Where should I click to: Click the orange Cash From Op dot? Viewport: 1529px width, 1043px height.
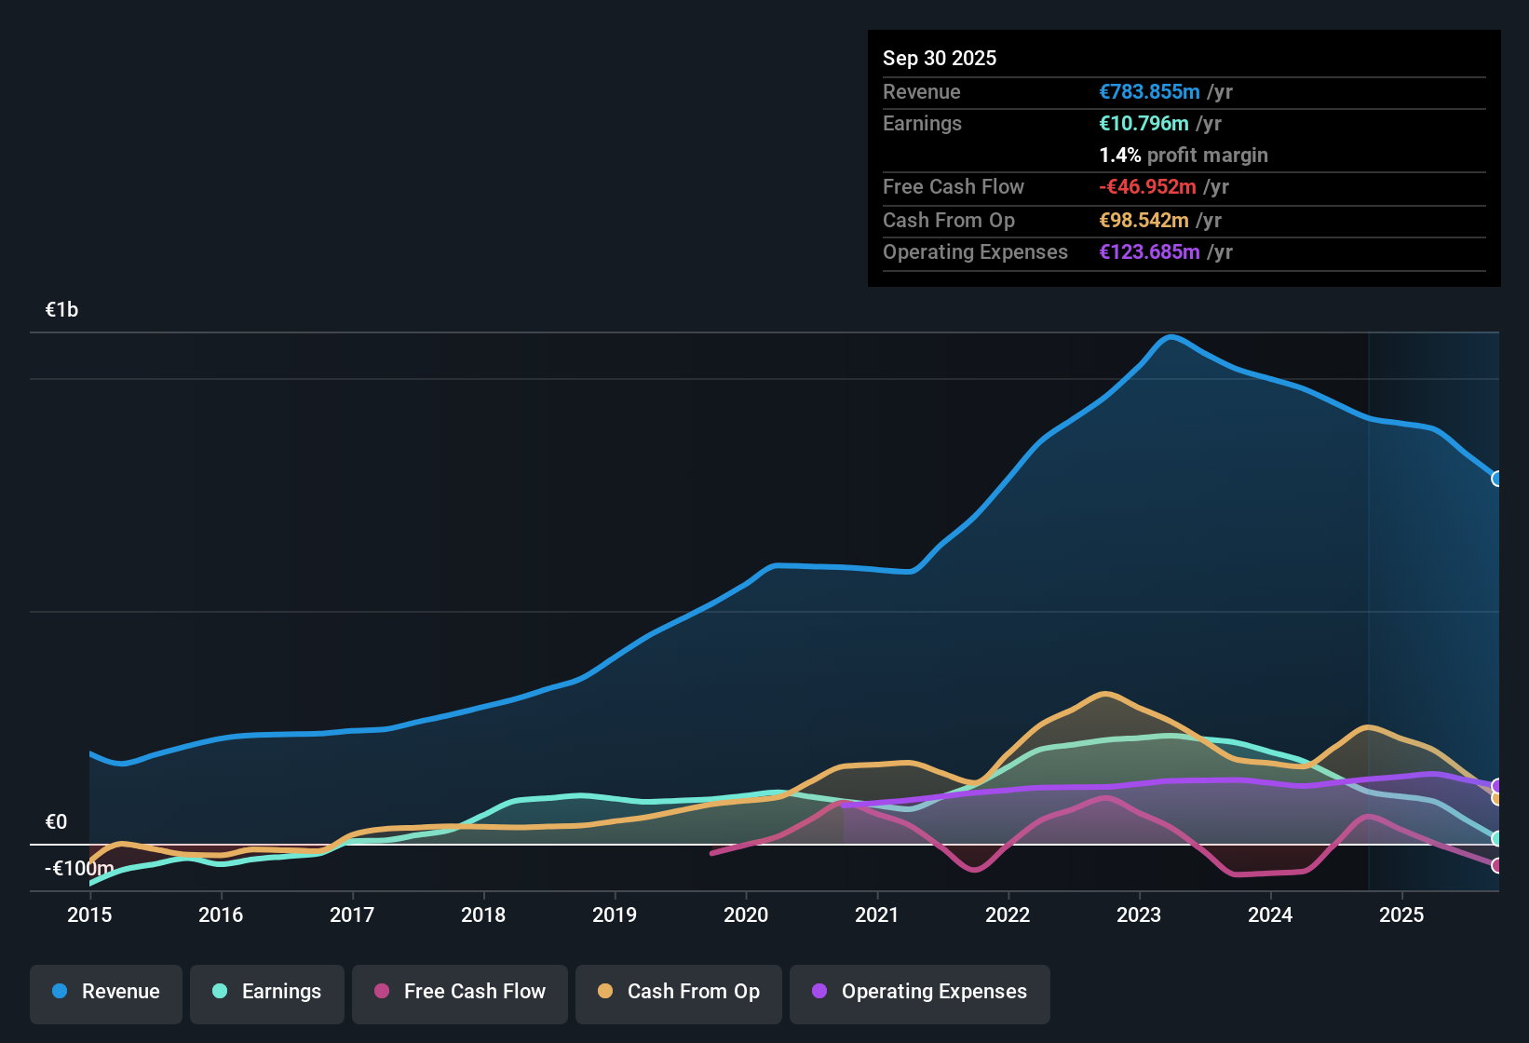(x=603, y=992)
